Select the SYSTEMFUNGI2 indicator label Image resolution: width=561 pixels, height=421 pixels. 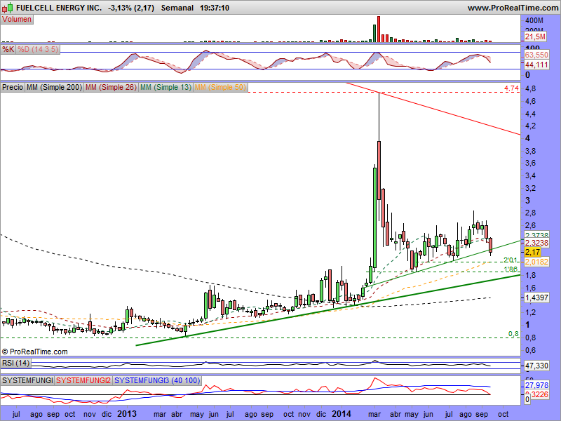point(83,380)
